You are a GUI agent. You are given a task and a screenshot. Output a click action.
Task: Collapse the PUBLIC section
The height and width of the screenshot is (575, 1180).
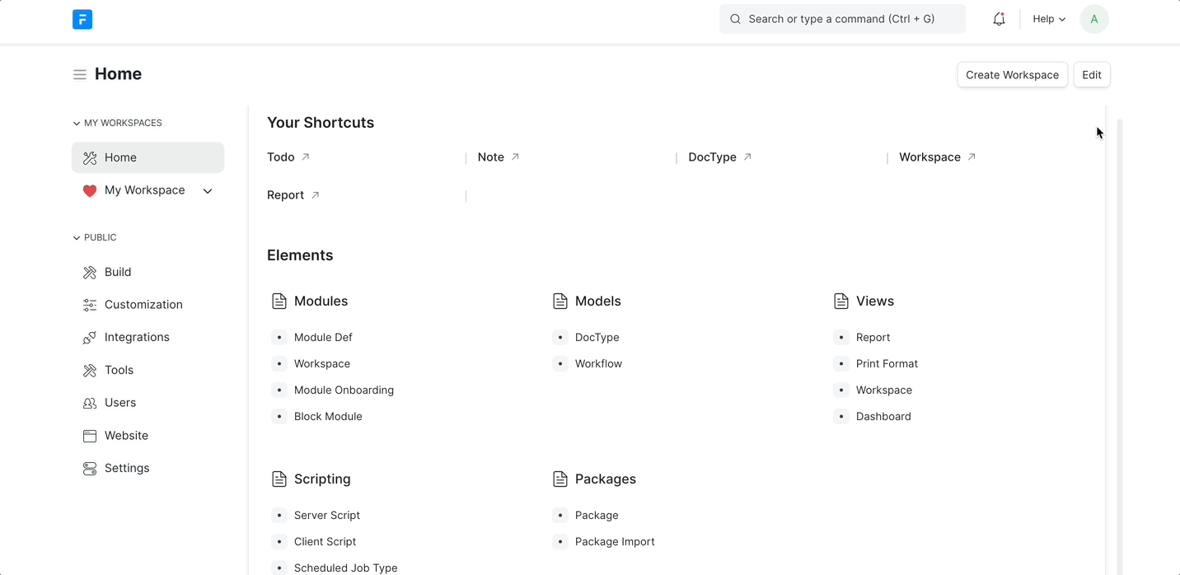[x=77, y=238]
